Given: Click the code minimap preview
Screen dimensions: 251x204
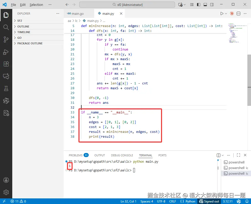Looking at the screenshot, I should pyautogui.click(x=237, y=33).
